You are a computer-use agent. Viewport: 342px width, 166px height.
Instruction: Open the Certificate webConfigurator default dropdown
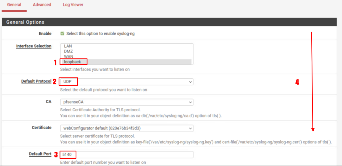coord(127,128)
